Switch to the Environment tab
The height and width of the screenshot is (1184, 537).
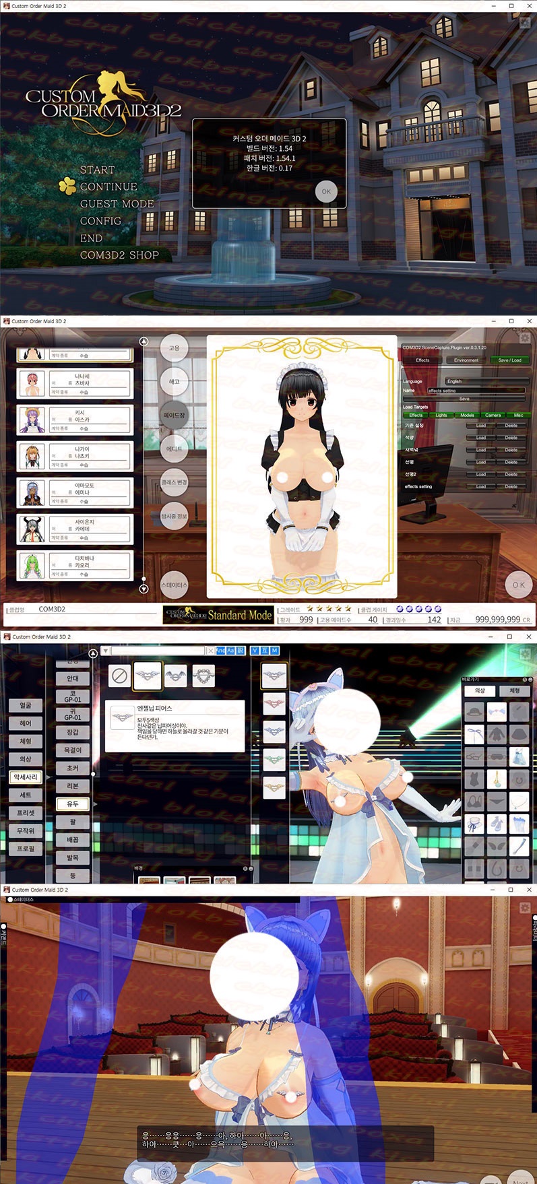[466, 360]
